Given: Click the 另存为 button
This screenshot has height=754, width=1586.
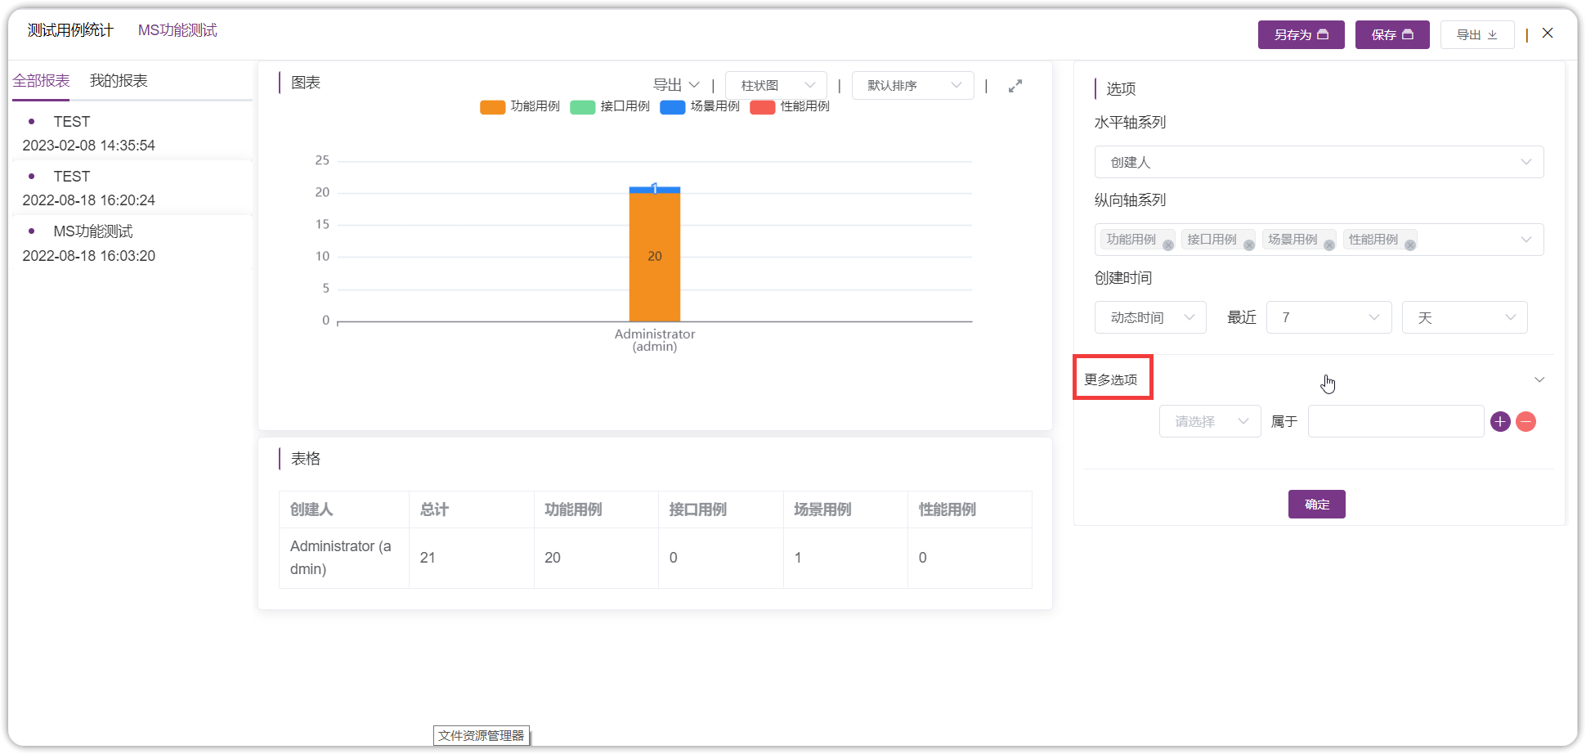Looking at the screenshot, I should 1301,34.
